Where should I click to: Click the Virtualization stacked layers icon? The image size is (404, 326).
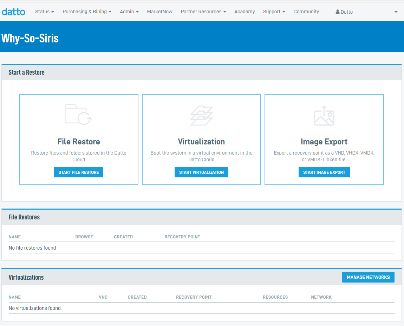201,115
